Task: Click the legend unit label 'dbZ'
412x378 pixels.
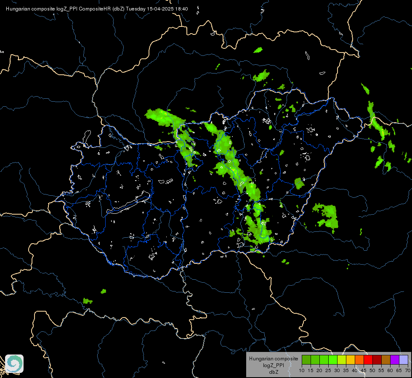Action: (x=274, y=372)
